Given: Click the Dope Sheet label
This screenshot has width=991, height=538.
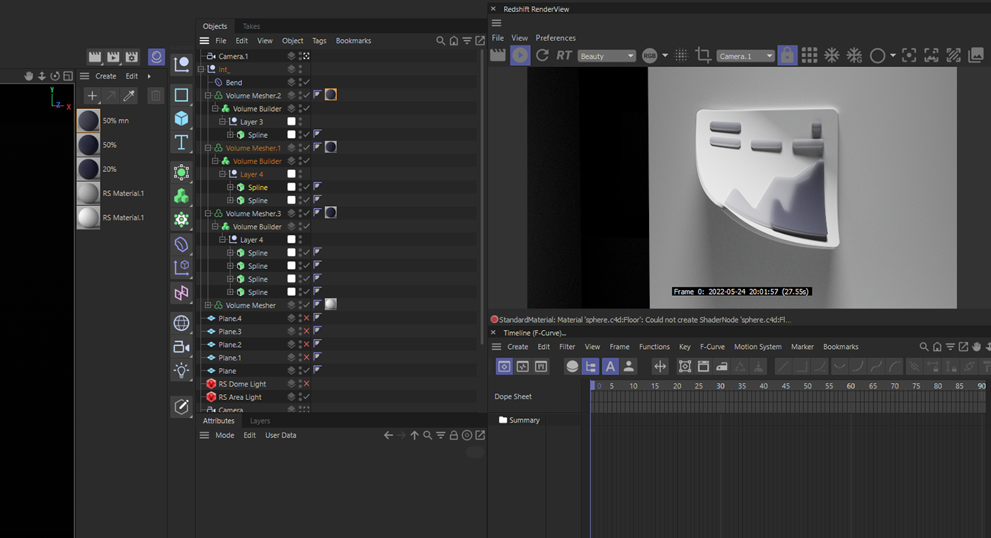Looking at the screenshot, I should pyautogui.click(x=512, y=396).
